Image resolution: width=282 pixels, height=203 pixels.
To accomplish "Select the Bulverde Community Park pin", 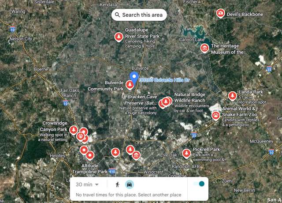I will point(130,85).
